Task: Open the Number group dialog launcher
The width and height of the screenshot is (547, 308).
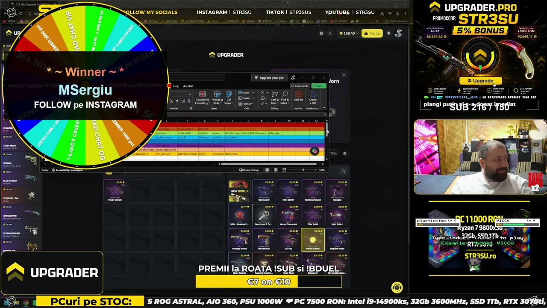Action: pos(191,108)
